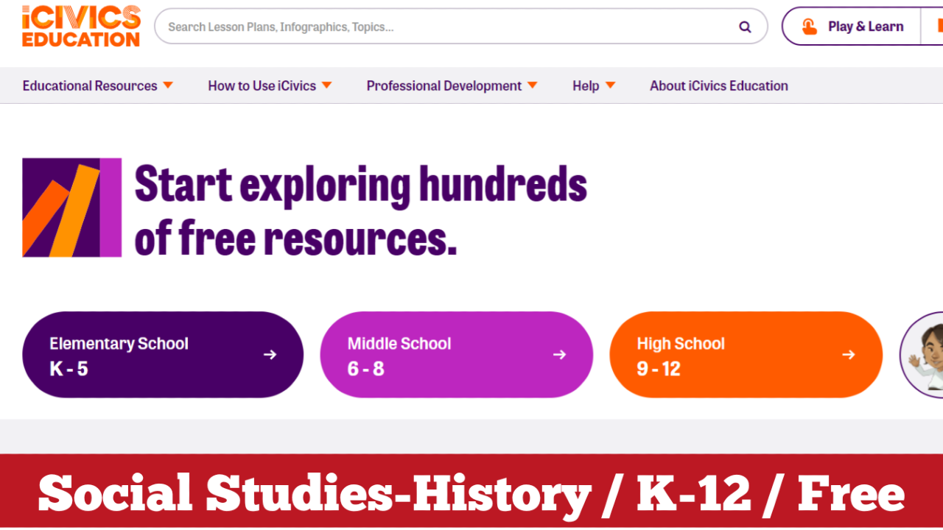Viewport: 943px width, 530px height.
Task: Click the magnifying glass search icon
Action: (745, 27)
